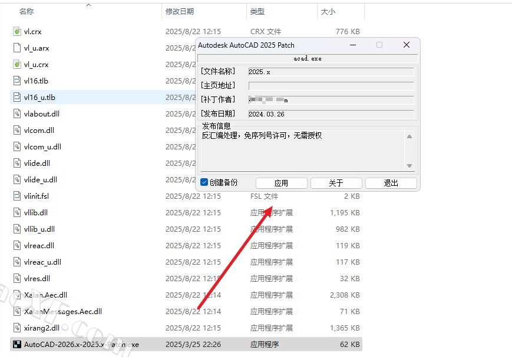Select the vlreac_u.dll file name
This screenshot has height=357, width=512.
(x=42, y=262)
